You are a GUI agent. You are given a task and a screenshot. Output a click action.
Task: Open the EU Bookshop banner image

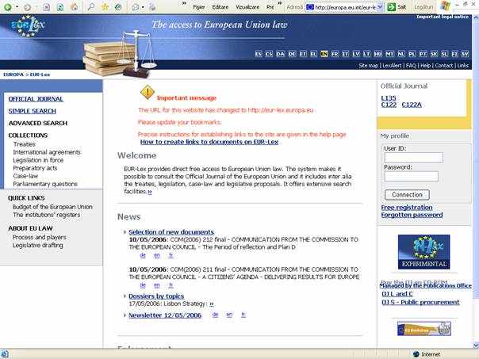pos(424,328)
